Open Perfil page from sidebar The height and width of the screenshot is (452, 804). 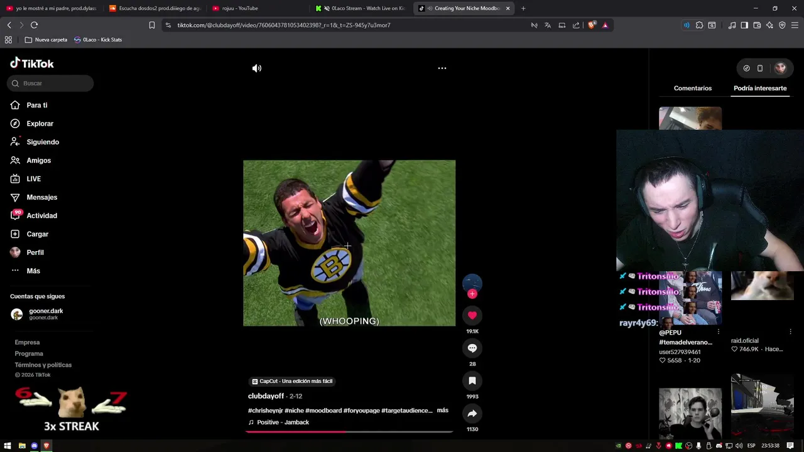pos(35,252)
